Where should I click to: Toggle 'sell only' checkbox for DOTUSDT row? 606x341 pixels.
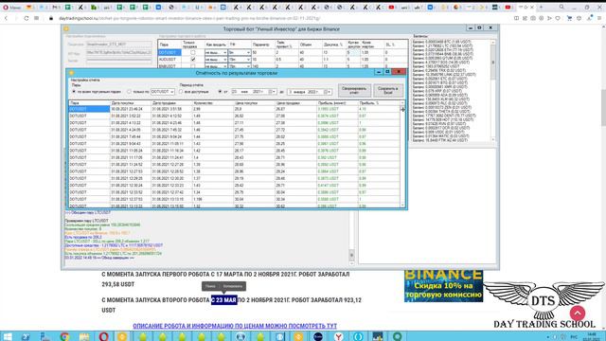193,52
